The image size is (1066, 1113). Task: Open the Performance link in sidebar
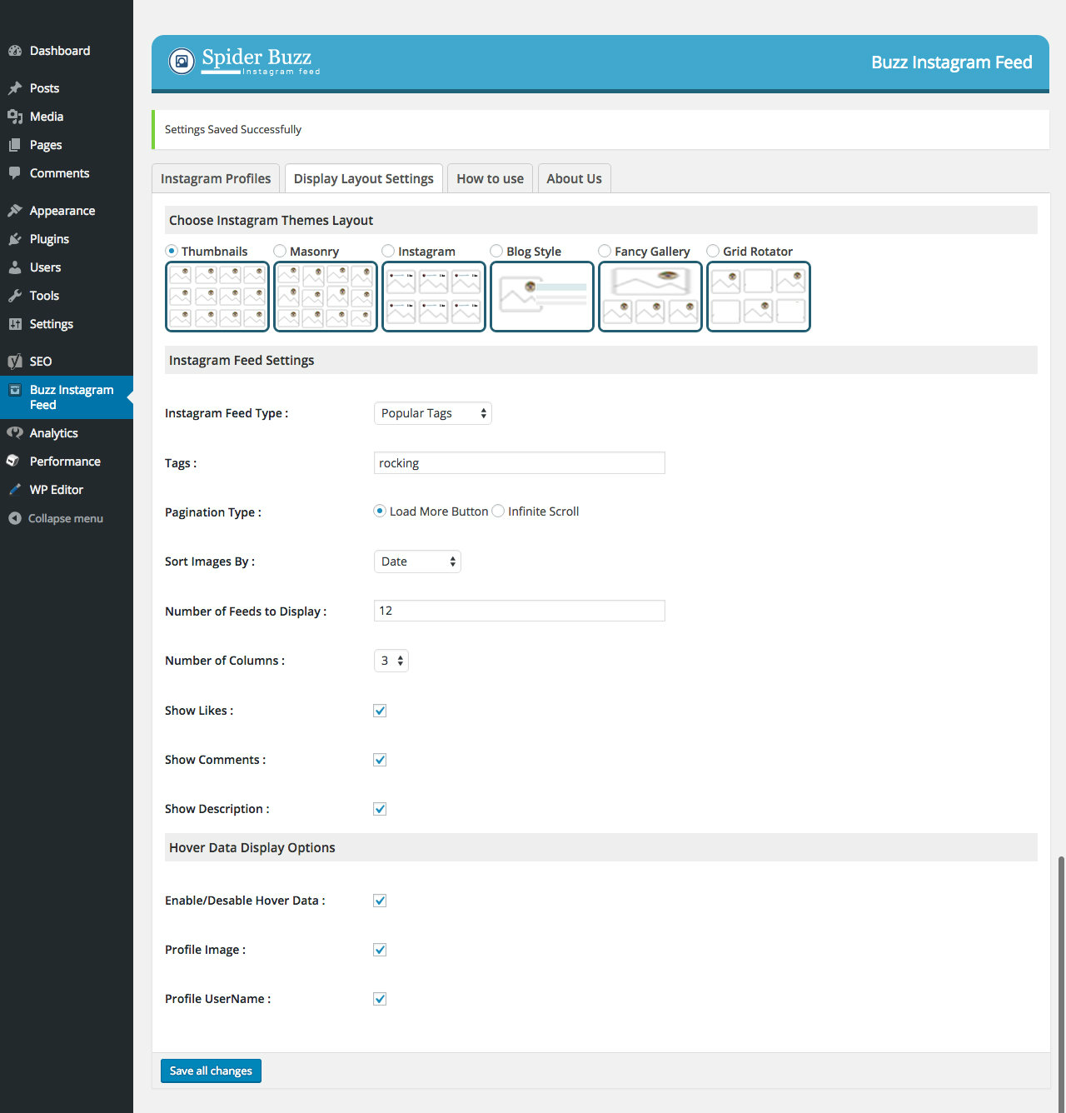click(x=67, y=462)
